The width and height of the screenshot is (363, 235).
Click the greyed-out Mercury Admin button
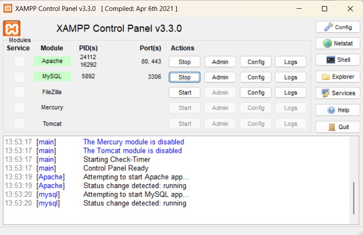220,108
